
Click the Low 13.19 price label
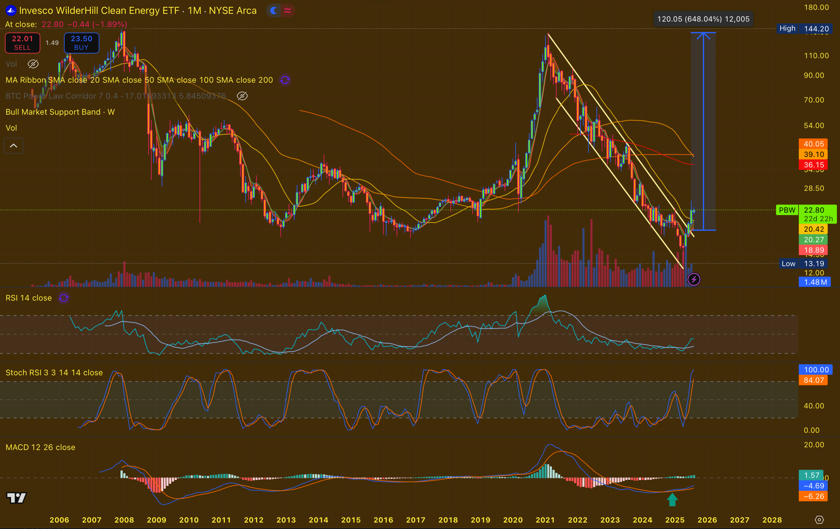pyautogui.click(x=803, y=264)
